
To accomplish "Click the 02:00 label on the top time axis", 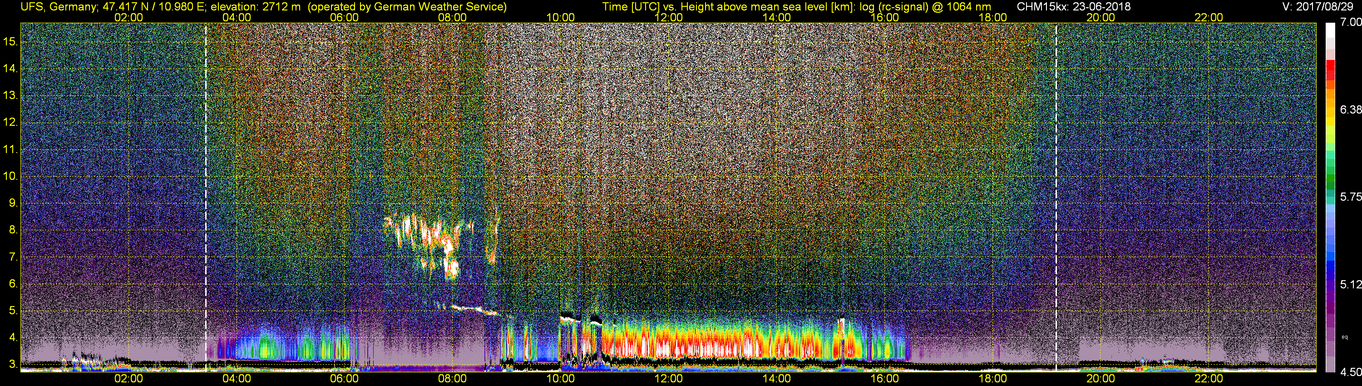I will coord(128,17).
